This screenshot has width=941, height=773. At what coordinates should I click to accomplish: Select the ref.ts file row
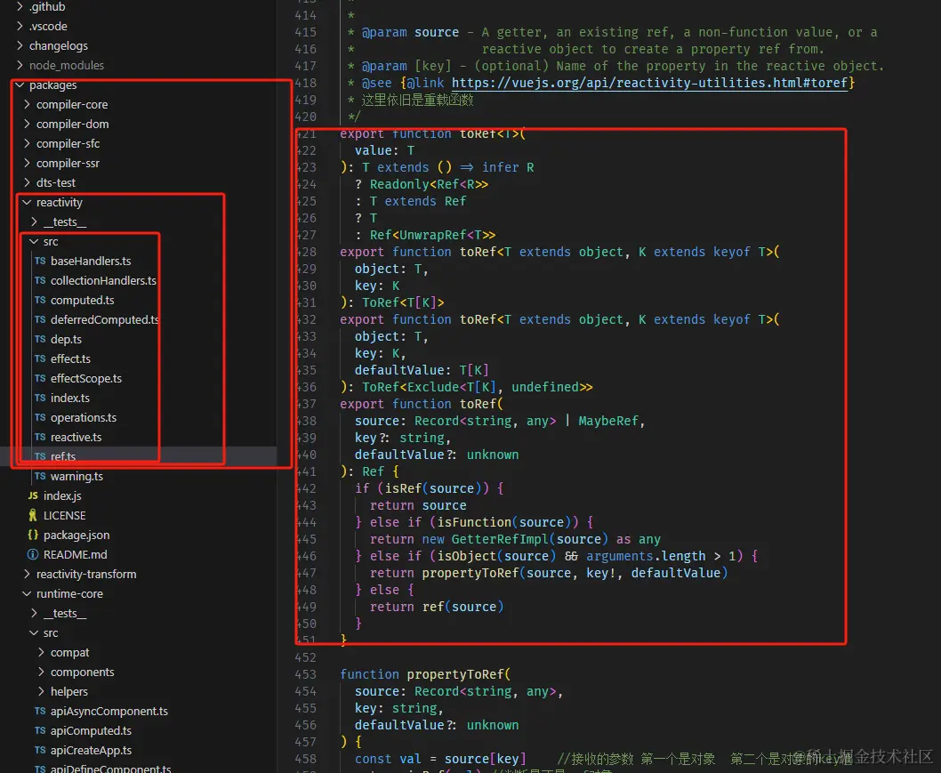coord(138,456)
